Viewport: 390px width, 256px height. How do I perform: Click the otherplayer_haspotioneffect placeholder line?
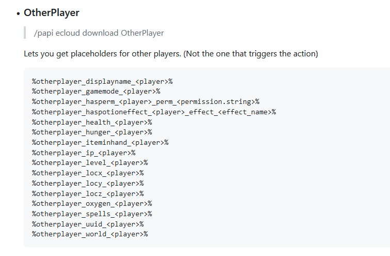(x=154, y=112)
